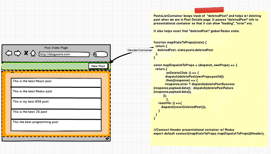Click the "dispatch(resetDeletedPost());" line
The height and width of the screenshot is (154, 271).
coord(184,107)
